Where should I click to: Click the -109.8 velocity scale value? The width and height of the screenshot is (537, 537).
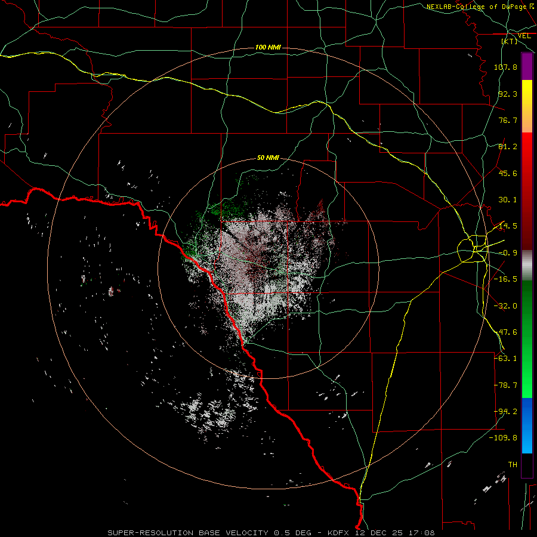503,438
